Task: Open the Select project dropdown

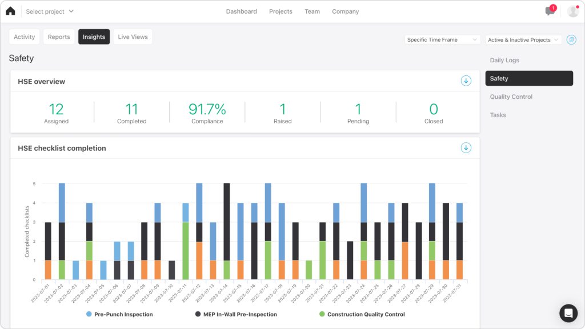Action: point(50,11)
